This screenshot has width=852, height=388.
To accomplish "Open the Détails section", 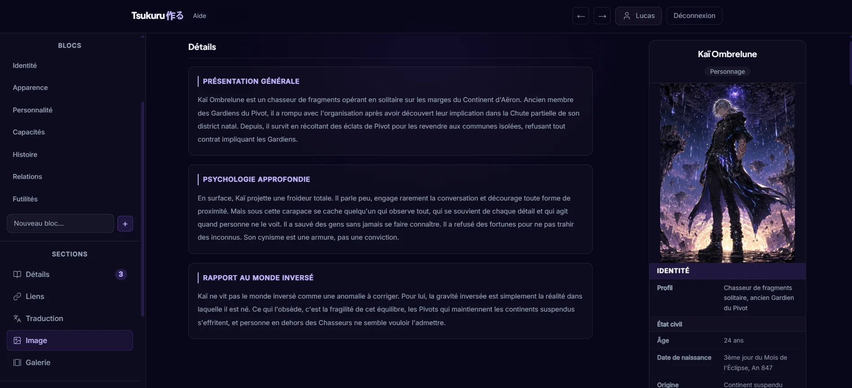I will click(70, 274).
